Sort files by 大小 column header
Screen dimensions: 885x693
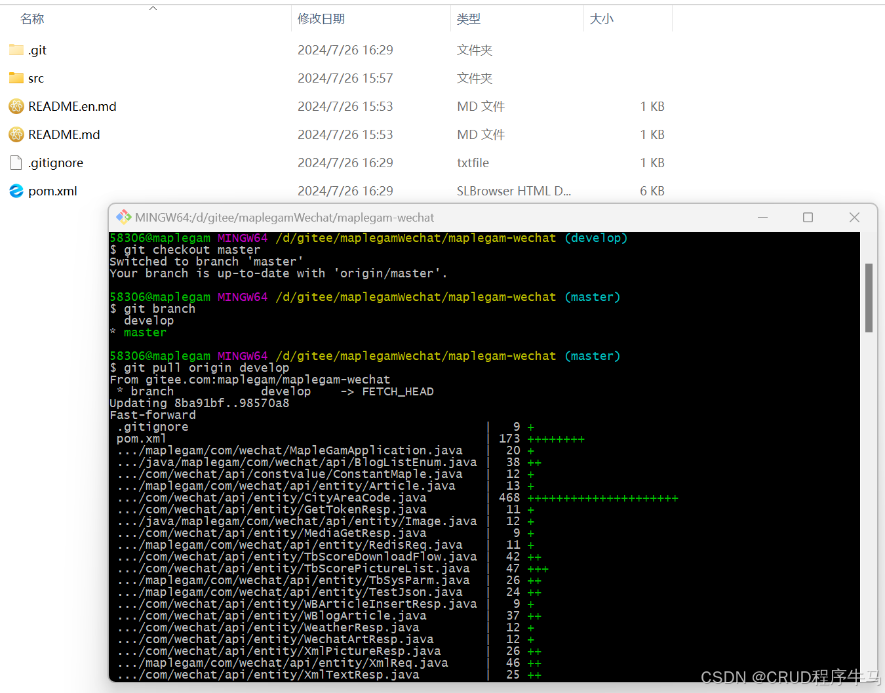[x=601, y=19]
